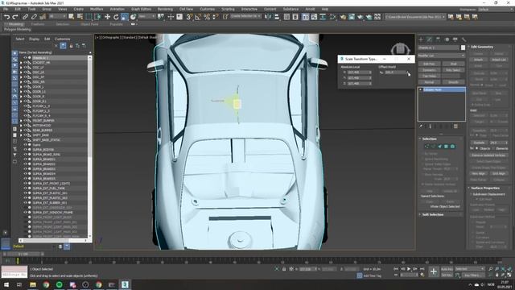The image size is (515, 290).
Task: Expand the FRONT_BUMPER tree node
Action: click(21, 121)
